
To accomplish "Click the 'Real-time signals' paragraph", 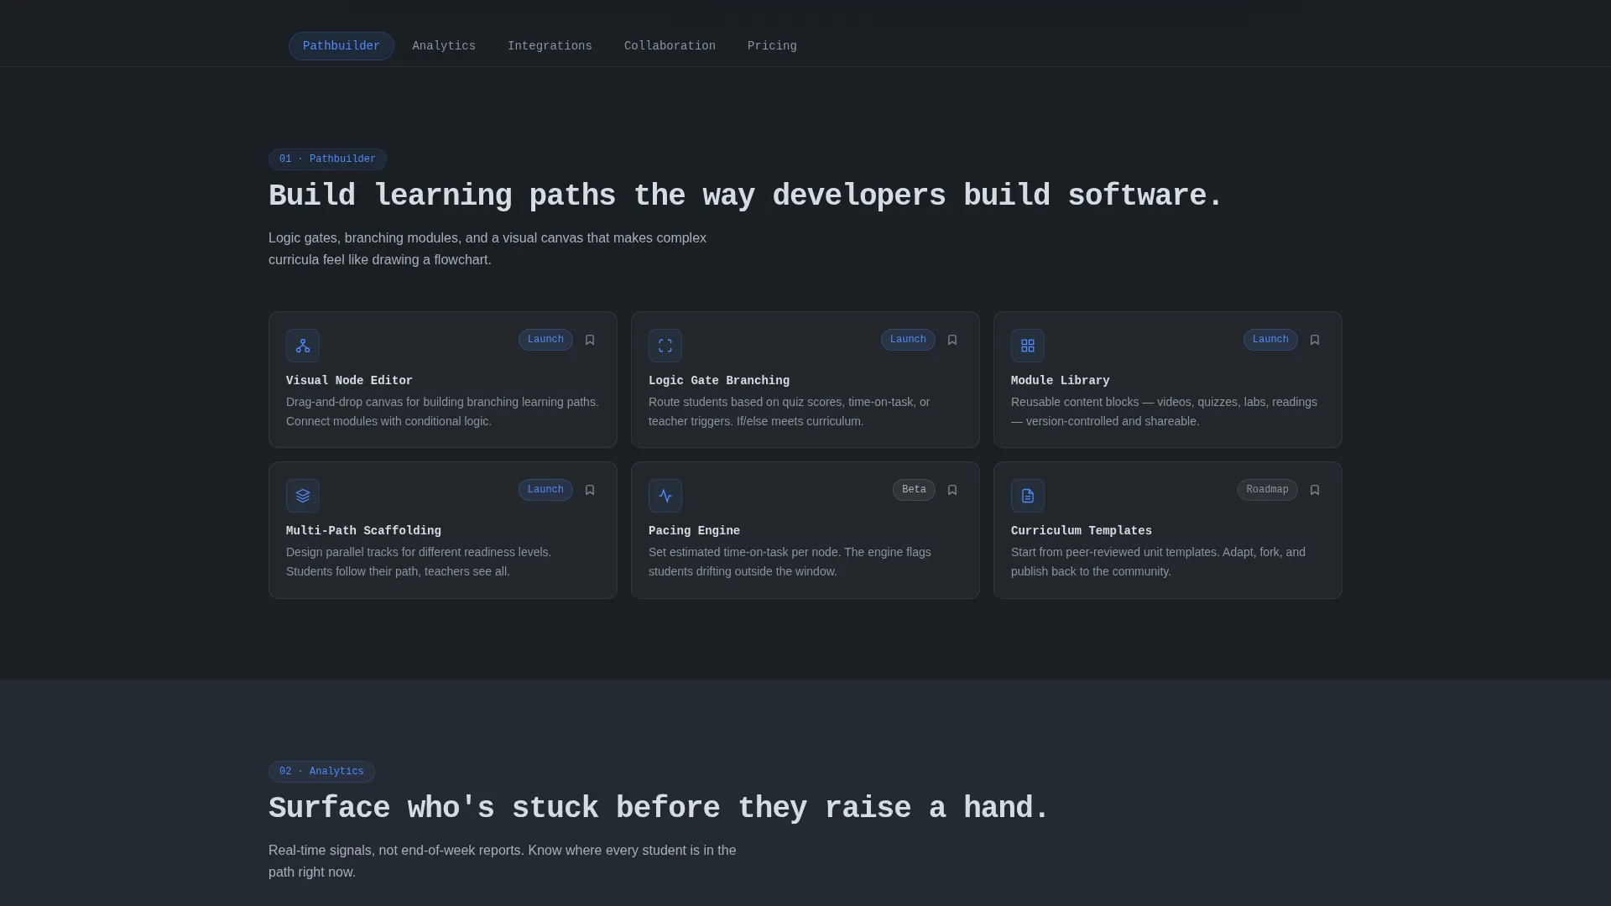I will (x=502, y=862).
